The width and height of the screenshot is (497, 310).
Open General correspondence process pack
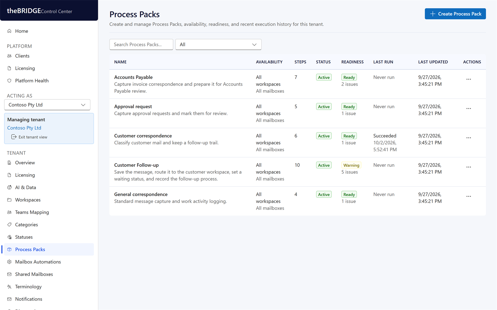click(x=141, y=194)
